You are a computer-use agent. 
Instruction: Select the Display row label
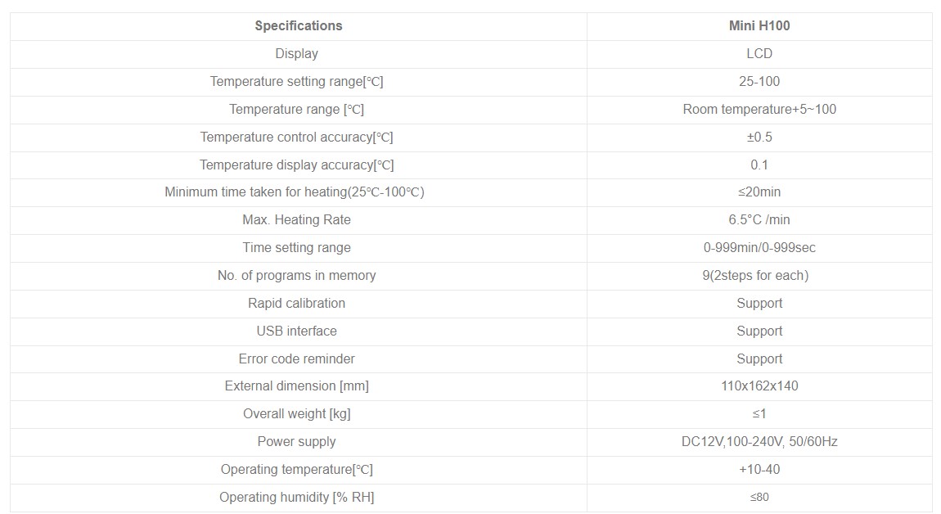pos(296,53)
